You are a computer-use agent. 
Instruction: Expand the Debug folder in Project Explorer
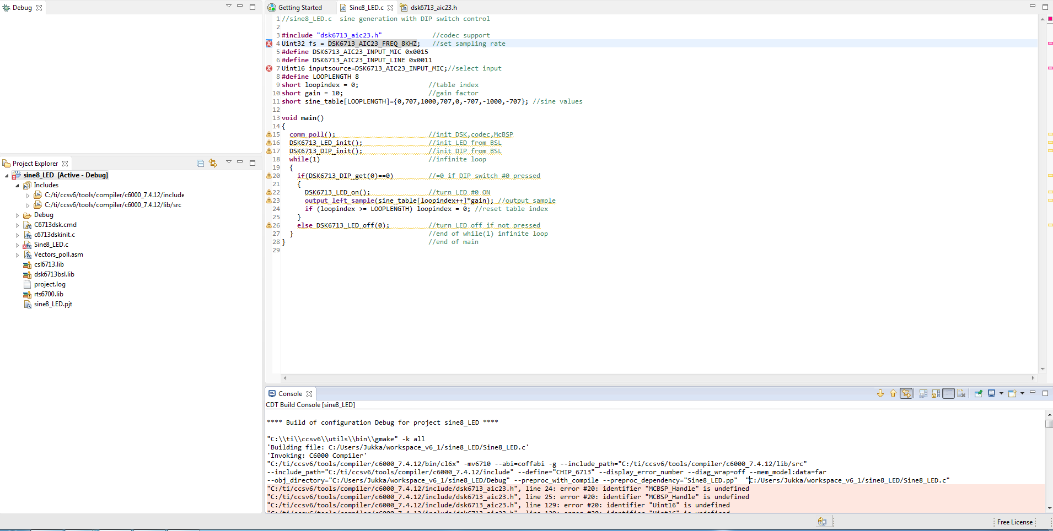click(x=17, y=215)
